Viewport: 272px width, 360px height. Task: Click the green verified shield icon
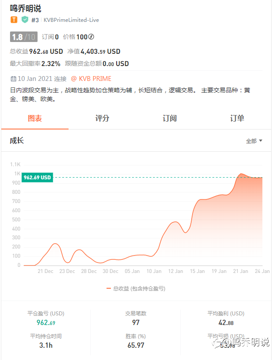25,20
